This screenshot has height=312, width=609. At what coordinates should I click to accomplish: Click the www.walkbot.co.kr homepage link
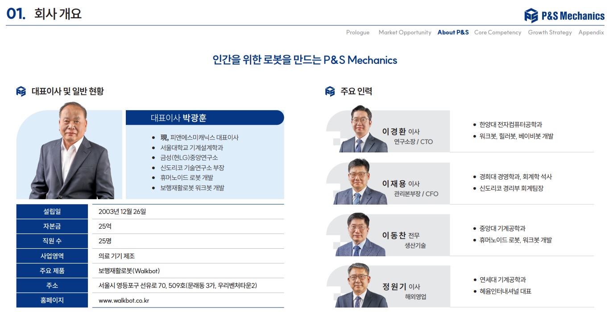click(x=124, y=300)
